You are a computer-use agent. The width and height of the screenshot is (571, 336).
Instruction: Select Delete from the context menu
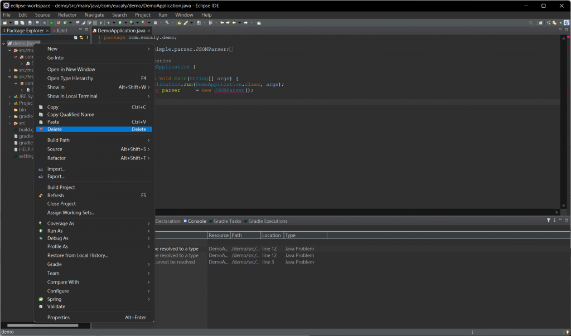click(55, 129)
